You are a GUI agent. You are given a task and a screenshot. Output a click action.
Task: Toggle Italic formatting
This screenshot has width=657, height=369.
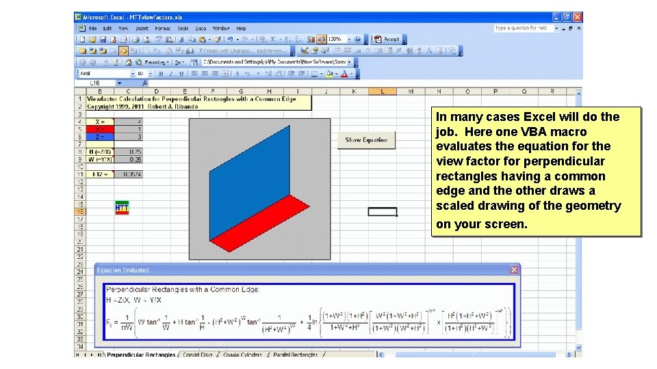point(171,74)
